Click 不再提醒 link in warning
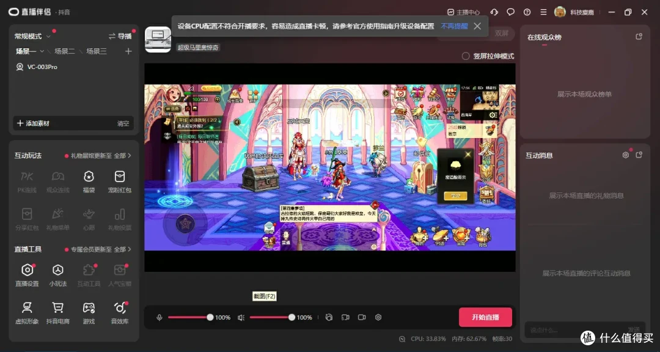 pos(454,26)
